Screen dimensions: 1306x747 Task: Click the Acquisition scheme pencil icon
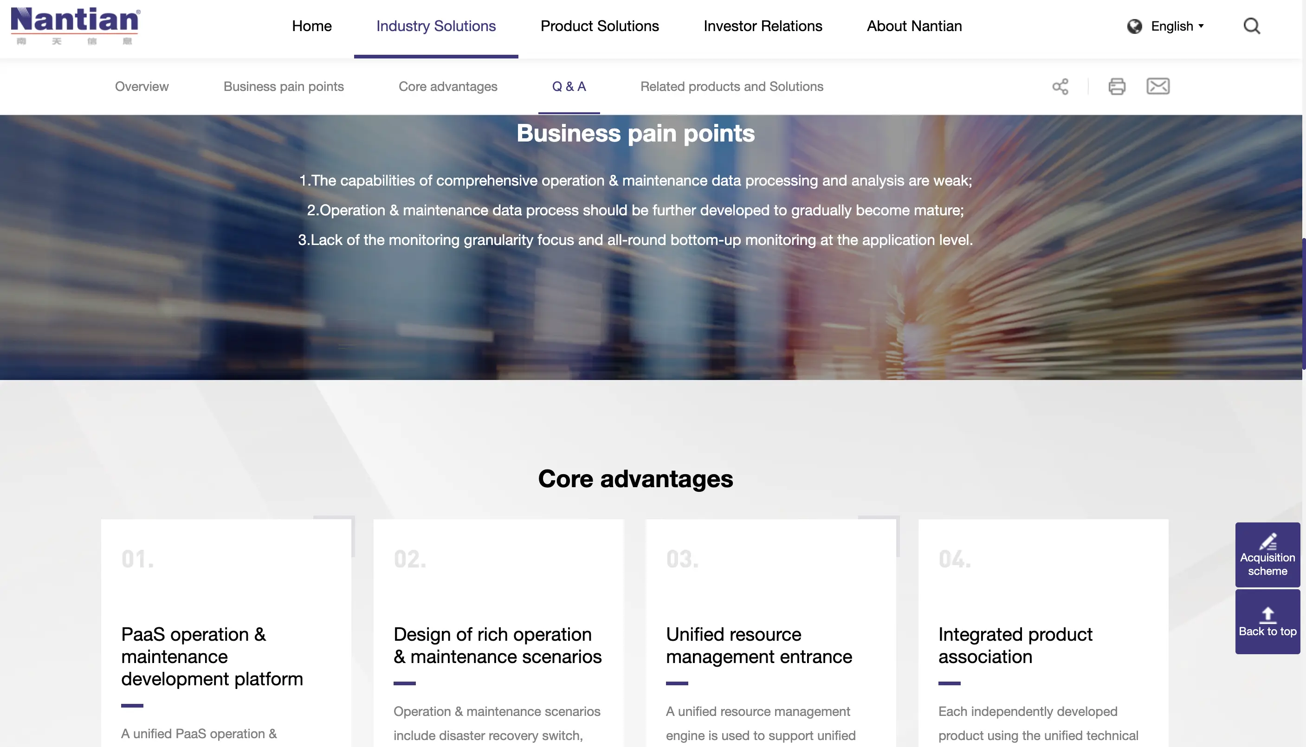point(1267,542)
